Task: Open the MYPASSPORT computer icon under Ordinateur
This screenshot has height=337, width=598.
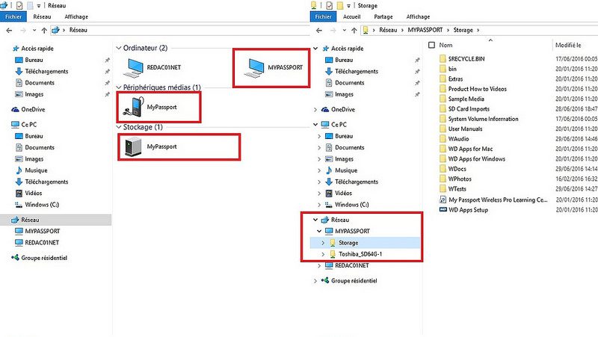Action: (253, 68)
